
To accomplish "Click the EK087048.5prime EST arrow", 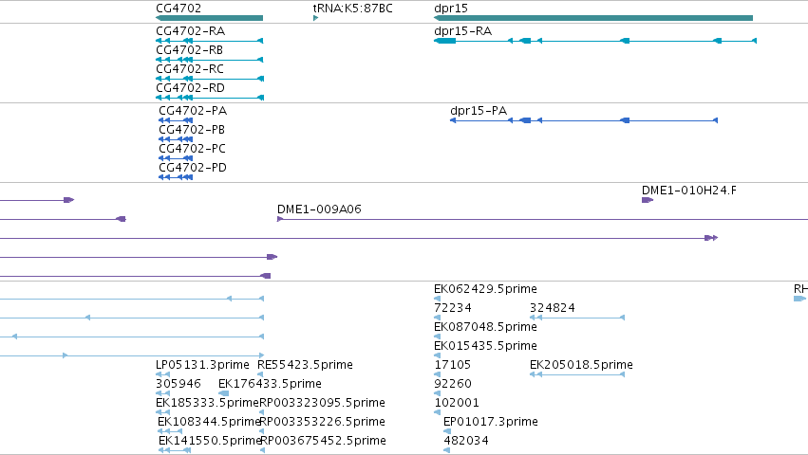I will tap(438, 337).
